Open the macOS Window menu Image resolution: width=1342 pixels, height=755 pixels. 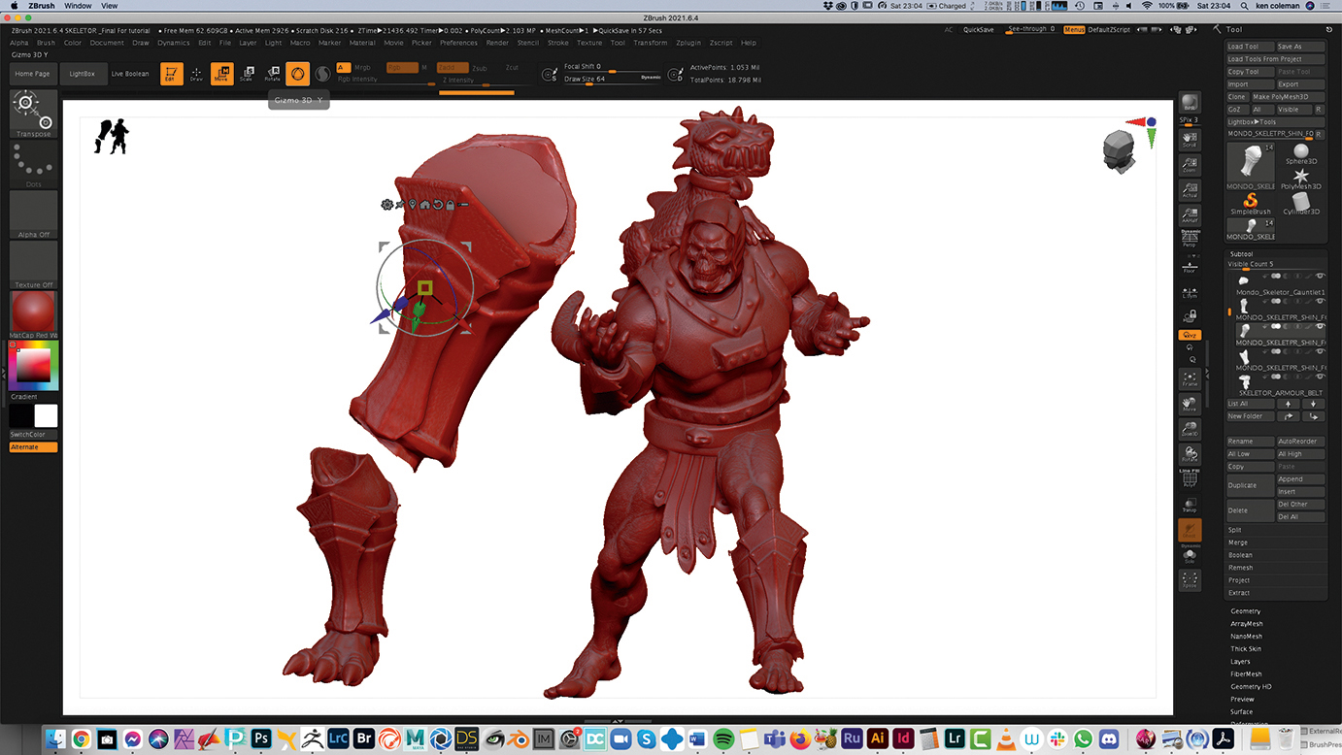point(78,6)
